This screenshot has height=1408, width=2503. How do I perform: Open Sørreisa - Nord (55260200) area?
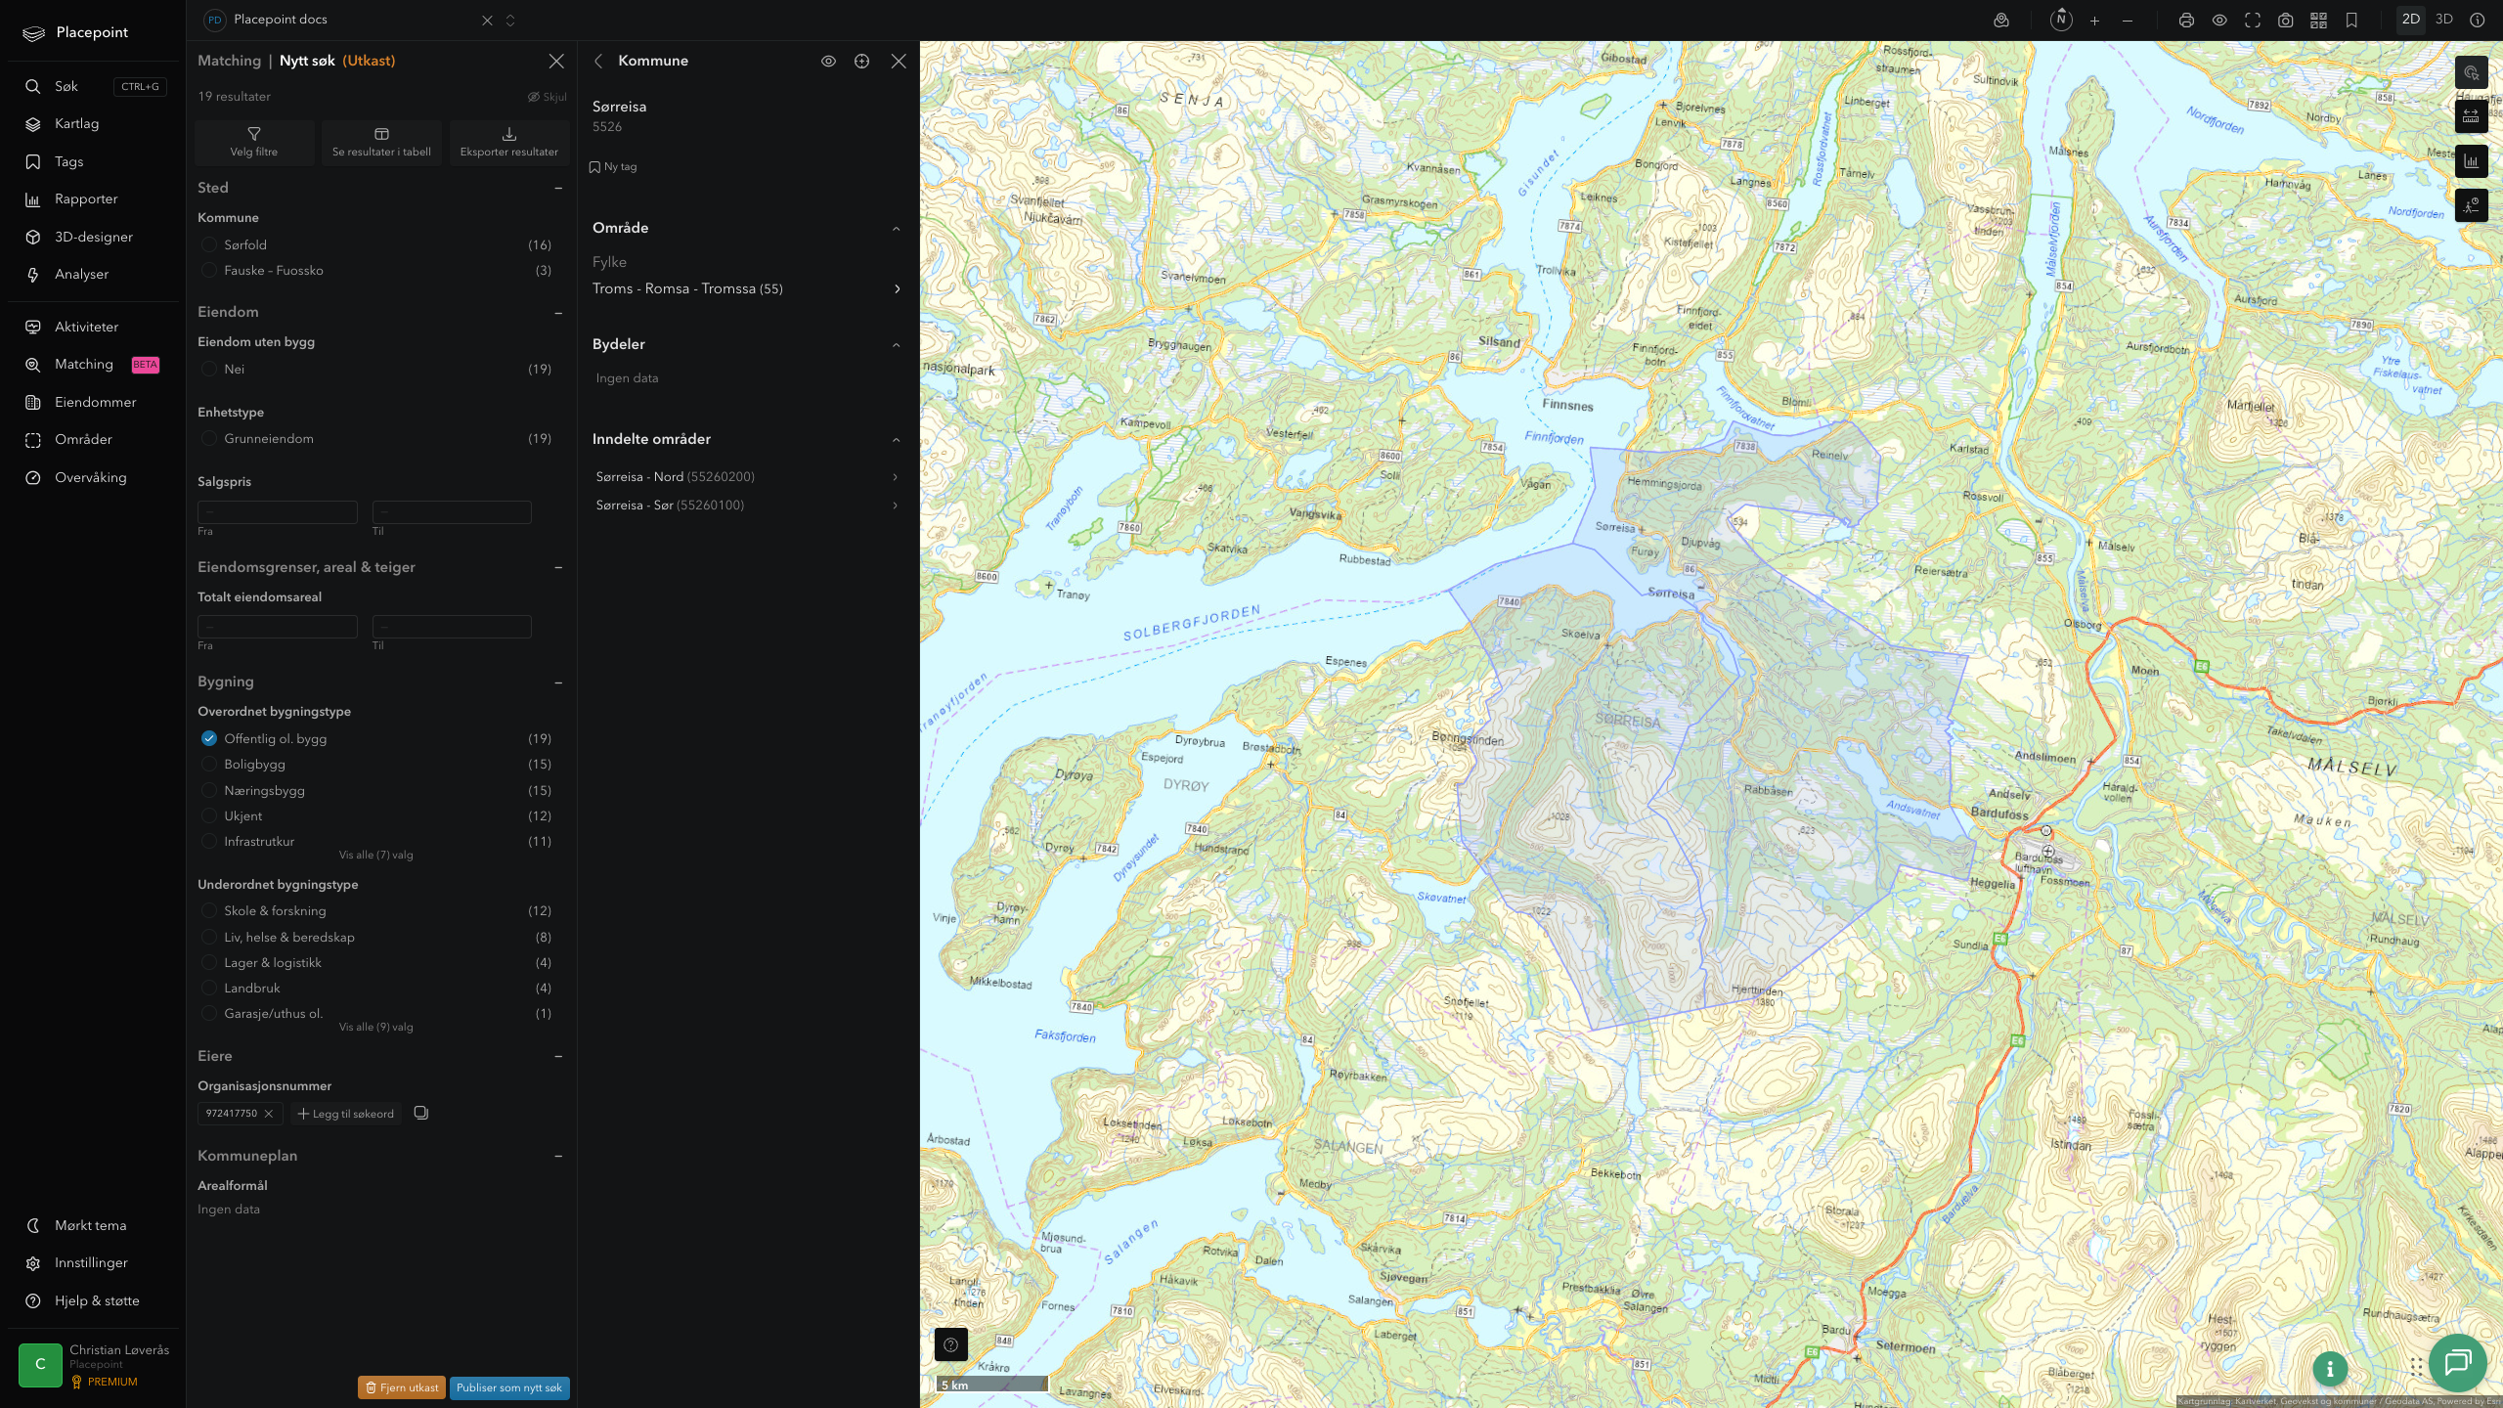747,477
